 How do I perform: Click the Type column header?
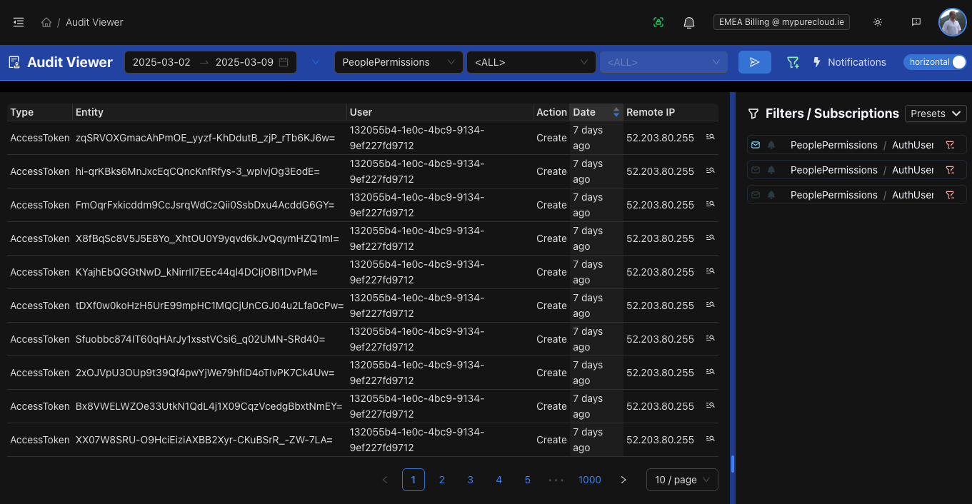tap(40, 112)
